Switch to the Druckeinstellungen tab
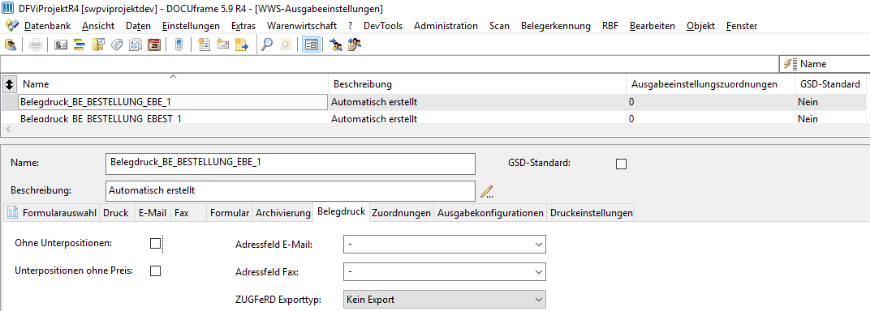This screenshot has width=870, height=311. click(x=590, y=212)
